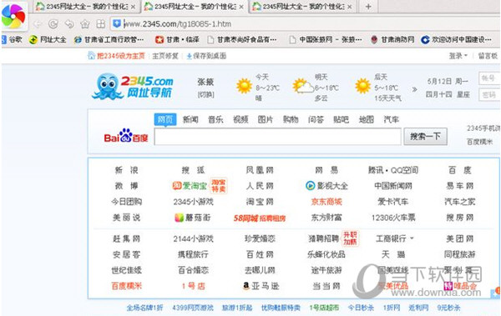This screenshot has width=501, height=316.
Task: Open the grid apps icon in toolbar
Action: [x=101, y=24]
